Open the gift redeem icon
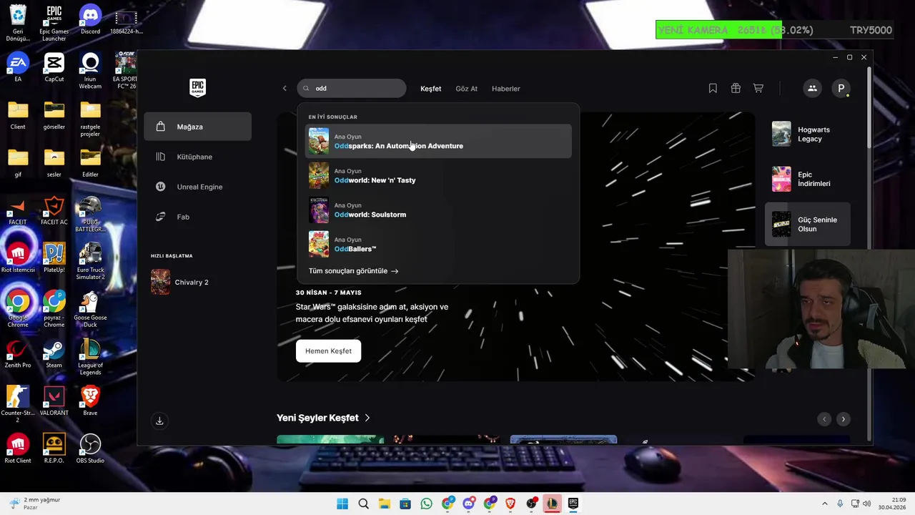915x515 pixels. [x=736, y=88]
